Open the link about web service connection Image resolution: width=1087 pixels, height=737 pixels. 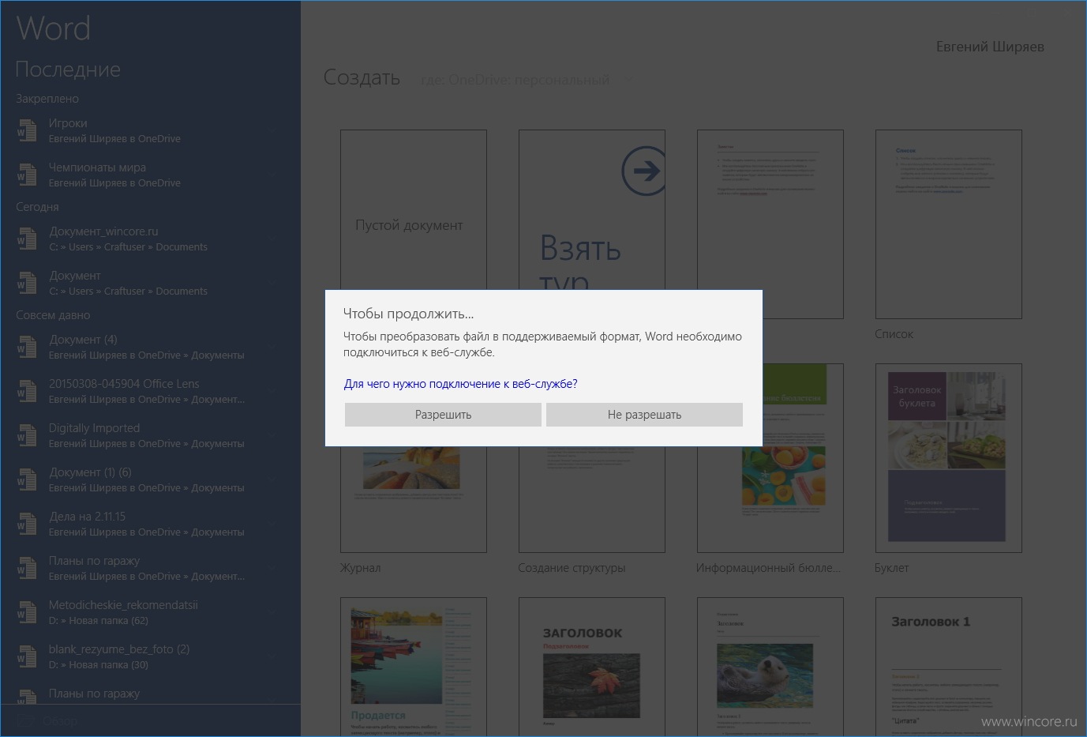pos(460,384)
